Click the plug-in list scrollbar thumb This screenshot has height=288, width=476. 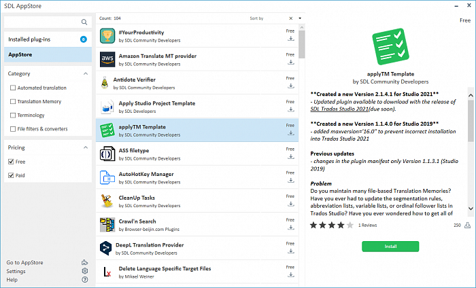tap(302, 45)
